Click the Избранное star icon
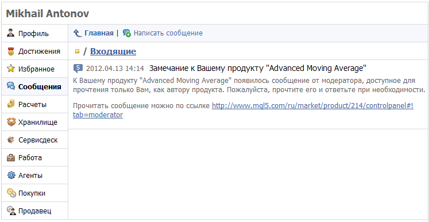This screenshot has width=429, height=222. pos(11,69)
